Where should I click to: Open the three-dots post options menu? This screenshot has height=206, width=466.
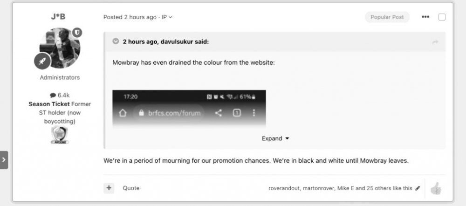pyautogui.click(x=425, y=17)
